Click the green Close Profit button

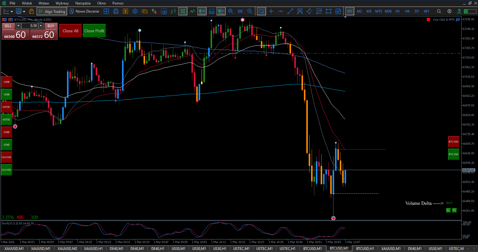94,31
